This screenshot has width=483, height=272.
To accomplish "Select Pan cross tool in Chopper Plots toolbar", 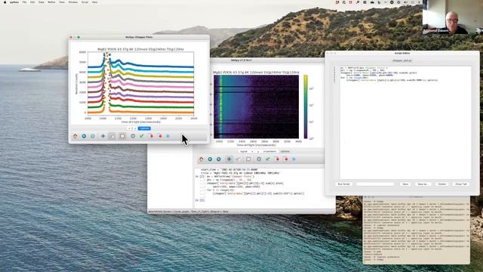I will point(103,136).
